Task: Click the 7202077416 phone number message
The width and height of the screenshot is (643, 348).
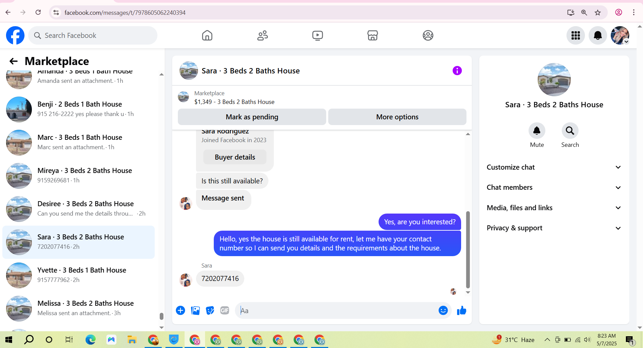Action: pyautogui.click(x=220, y=279)
